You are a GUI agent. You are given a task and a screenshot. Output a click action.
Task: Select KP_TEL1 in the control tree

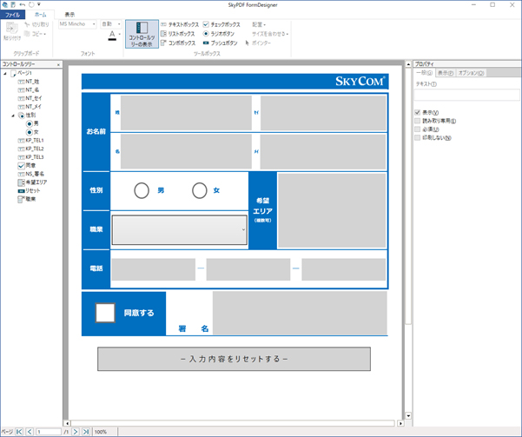coord(30,140)
